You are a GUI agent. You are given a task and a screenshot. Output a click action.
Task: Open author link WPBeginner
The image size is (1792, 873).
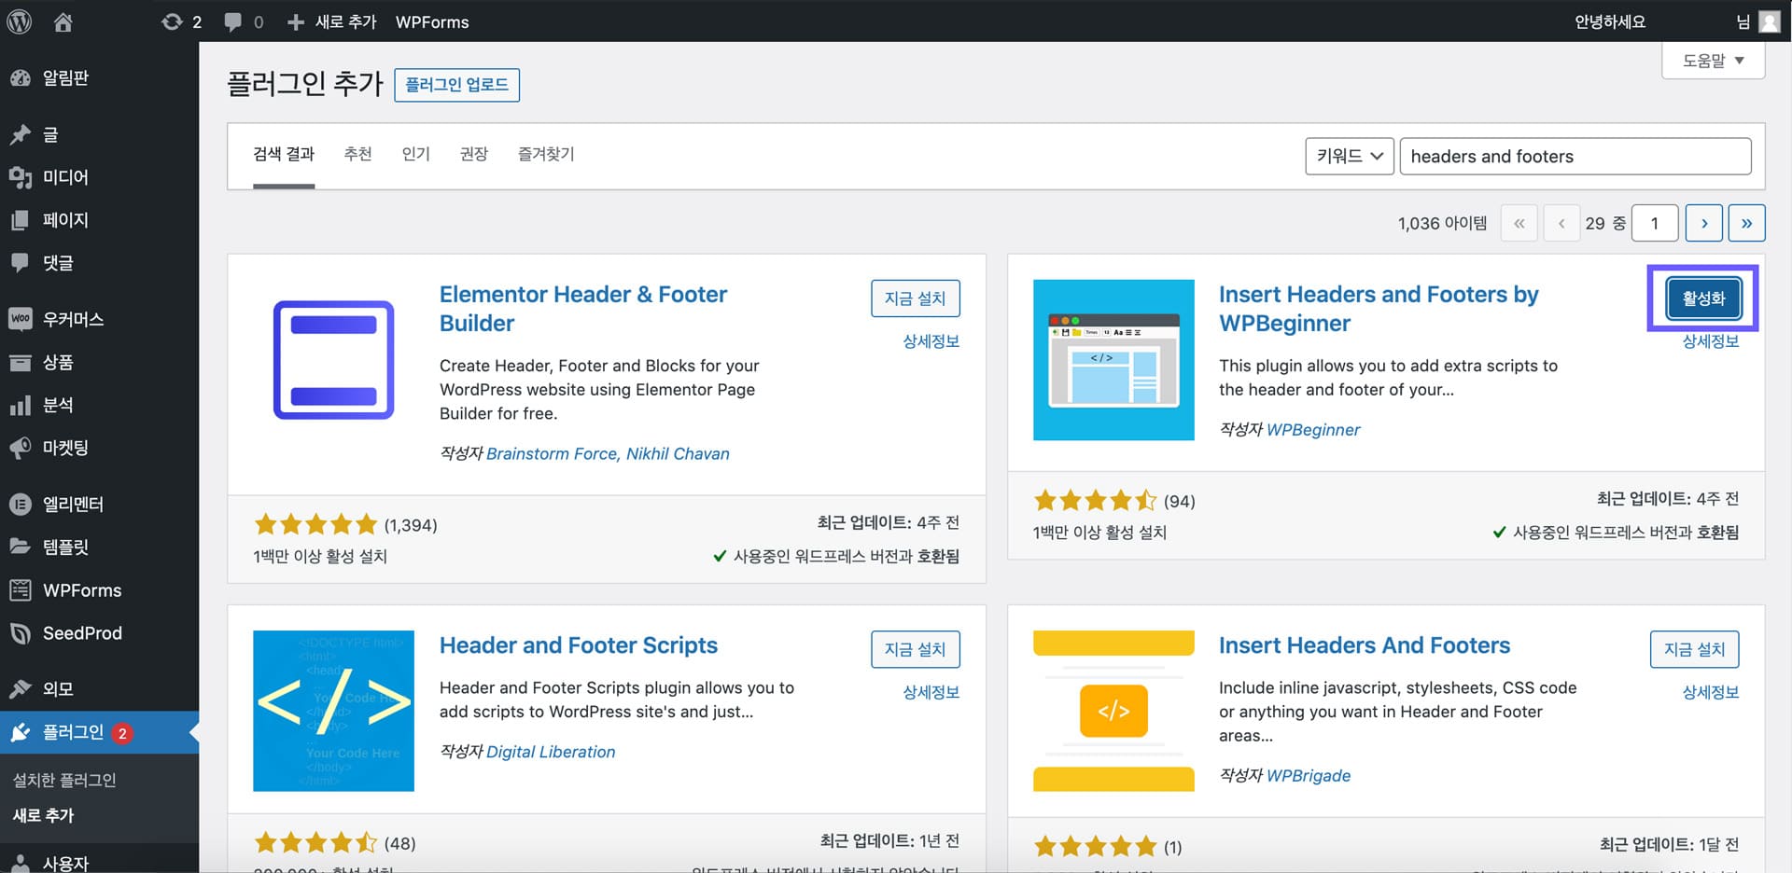pyautogui.click(x=1313, y=429)
